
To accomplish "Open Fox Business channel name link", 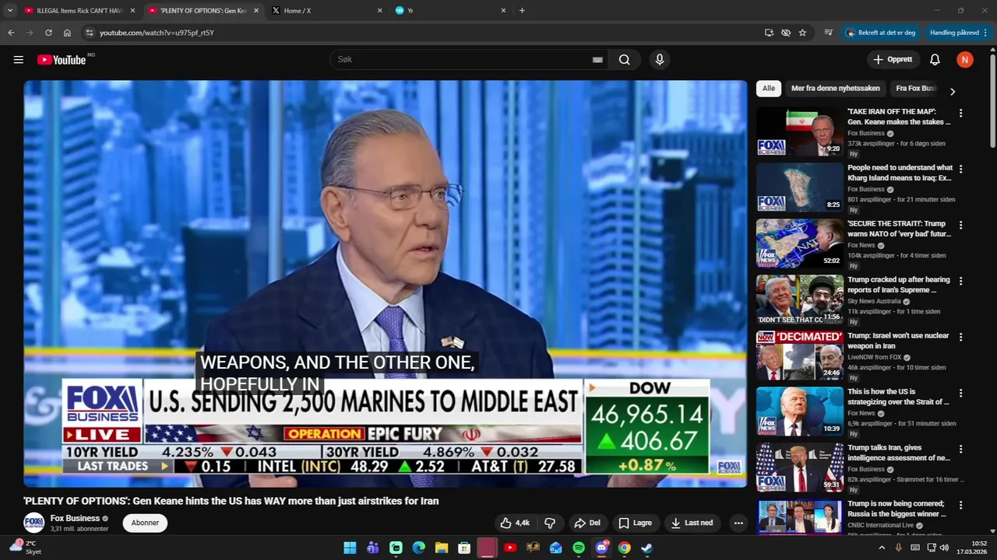I will (x=75, y=518).
